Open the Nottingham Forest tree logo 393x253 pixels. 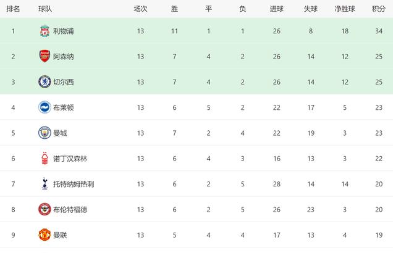point(44,159)
